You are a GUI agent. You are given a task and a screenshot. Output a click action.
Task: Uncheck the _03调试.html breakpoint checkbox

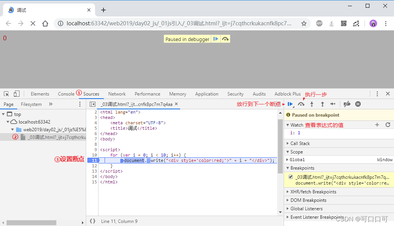click(x=291, y=177)
